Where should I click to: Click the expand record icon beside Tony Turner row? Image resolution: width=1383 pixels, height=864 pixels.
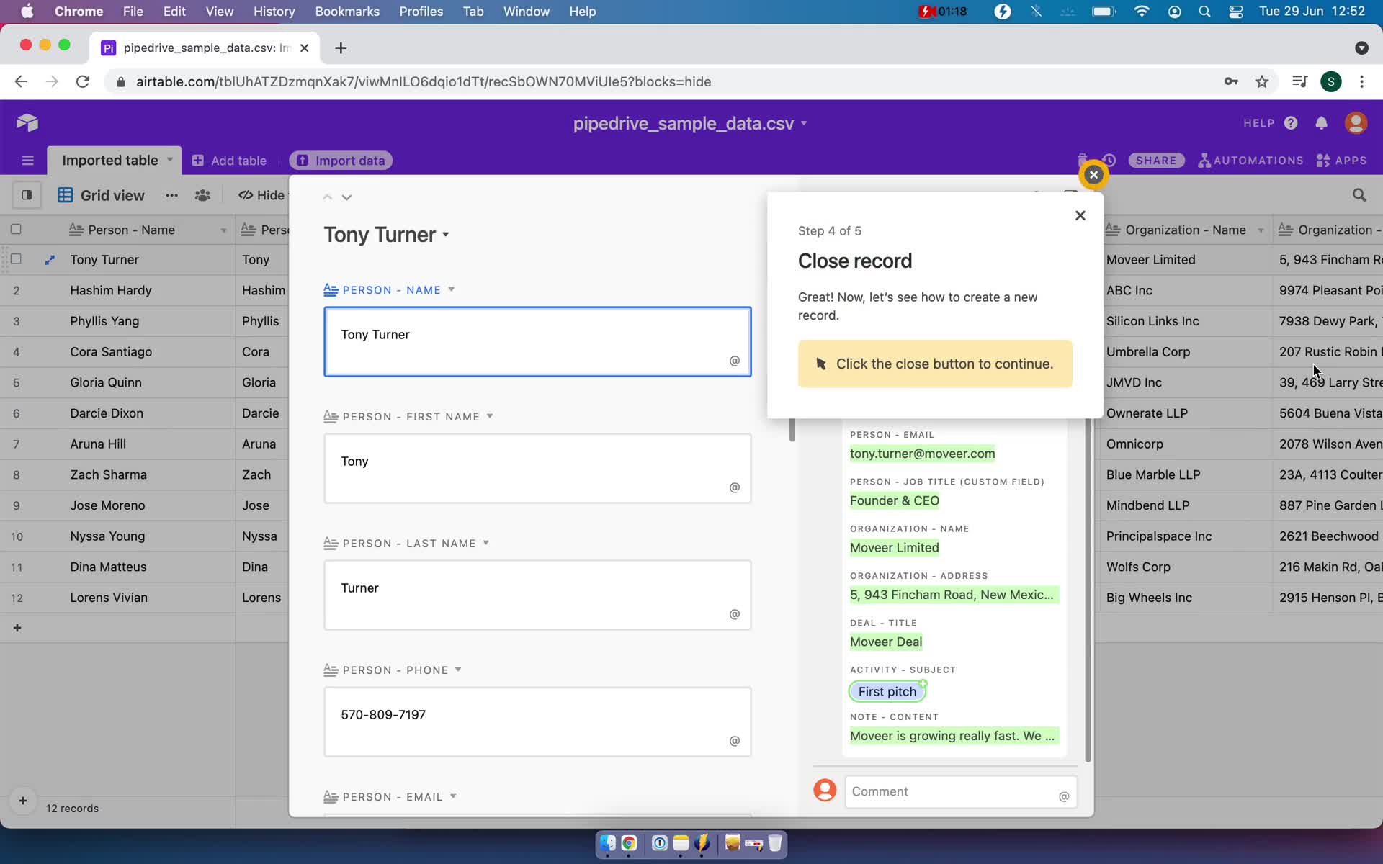(x=49, y=260)
